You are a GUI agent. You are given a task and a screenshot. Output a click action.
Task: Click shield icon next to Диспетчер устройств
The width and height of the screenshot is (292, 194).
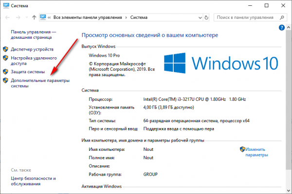(5, 49)
